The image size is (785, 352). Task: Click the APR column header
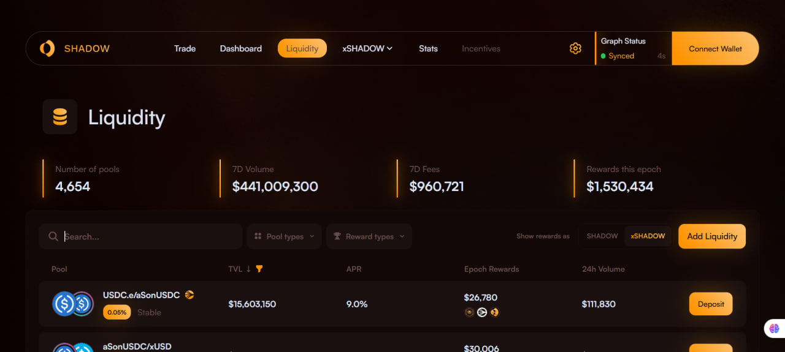point(354,269)
